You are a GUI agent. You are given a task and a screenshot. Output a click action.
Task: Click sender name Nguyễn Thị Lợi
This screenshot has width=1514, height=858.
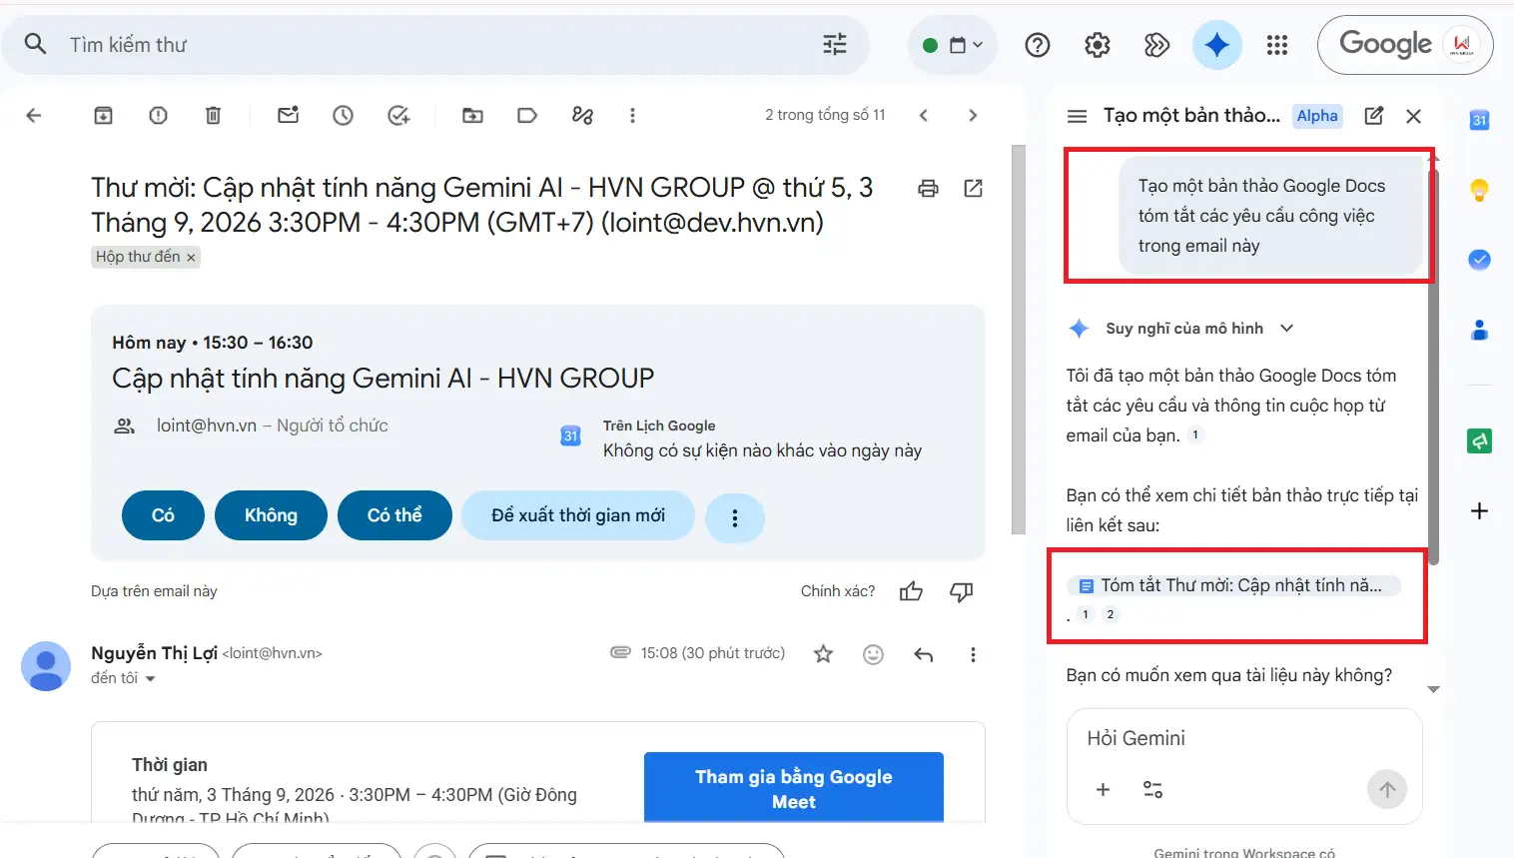154,652
